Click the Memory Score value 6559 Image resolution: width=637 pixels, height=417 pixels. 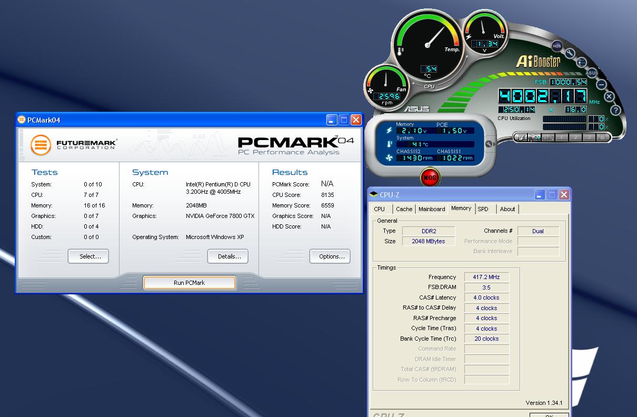point(327,205)
